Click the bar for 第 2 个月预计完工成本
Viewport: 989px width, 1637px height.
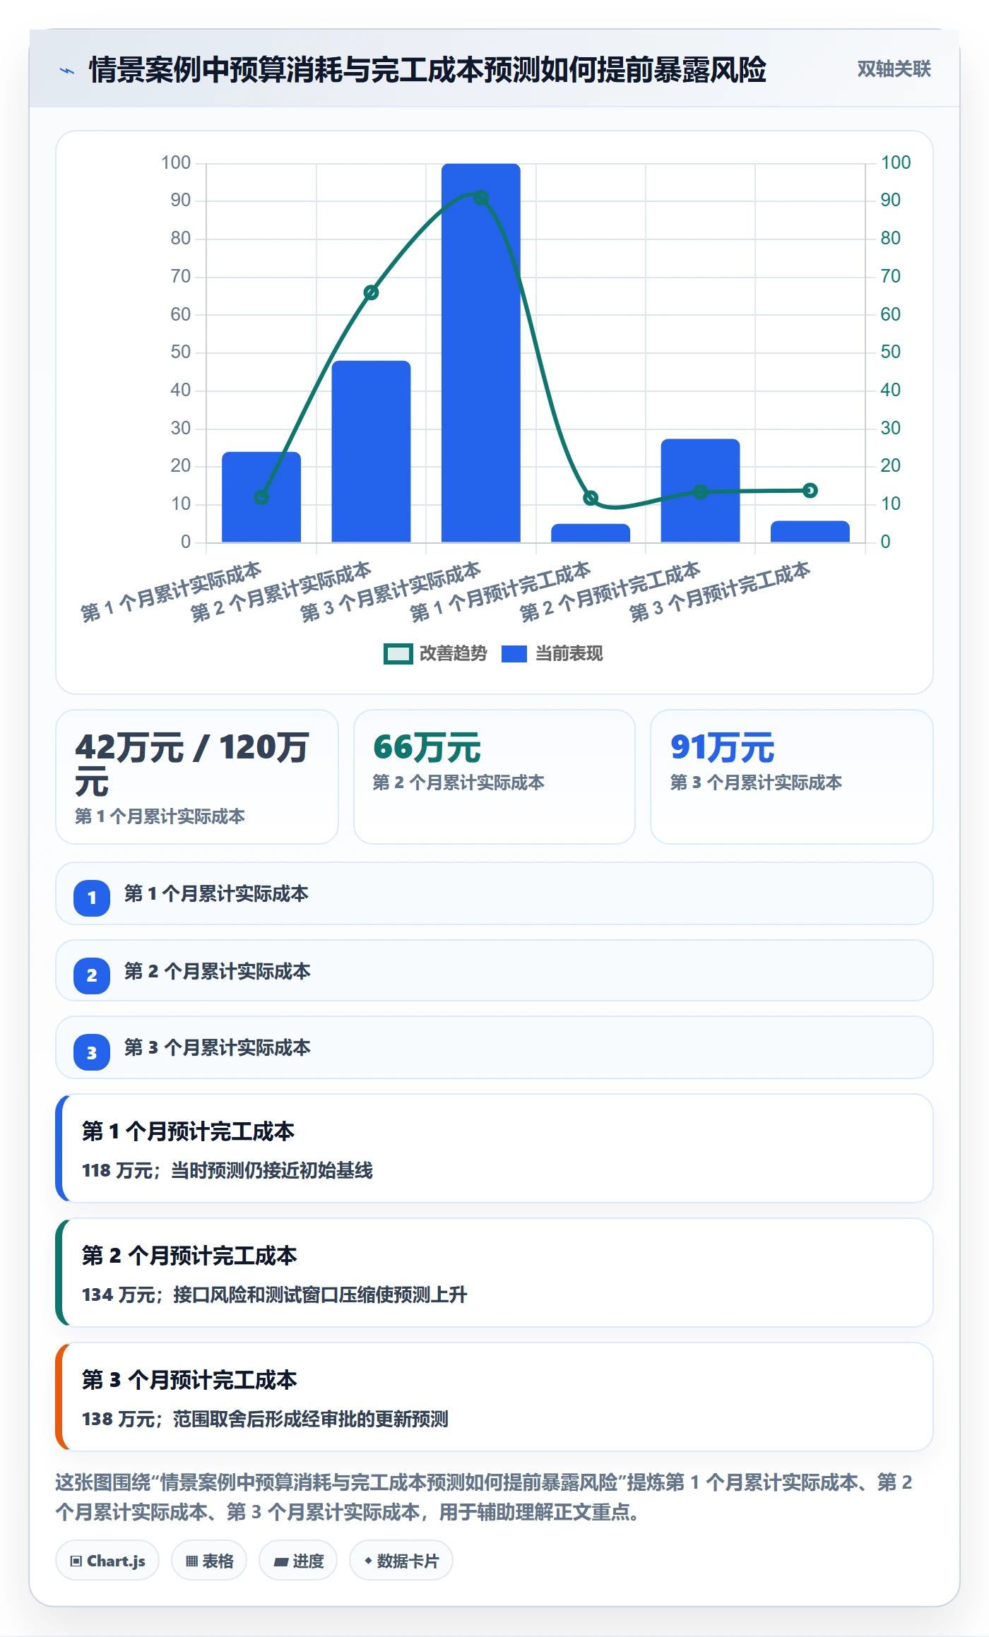700,491
